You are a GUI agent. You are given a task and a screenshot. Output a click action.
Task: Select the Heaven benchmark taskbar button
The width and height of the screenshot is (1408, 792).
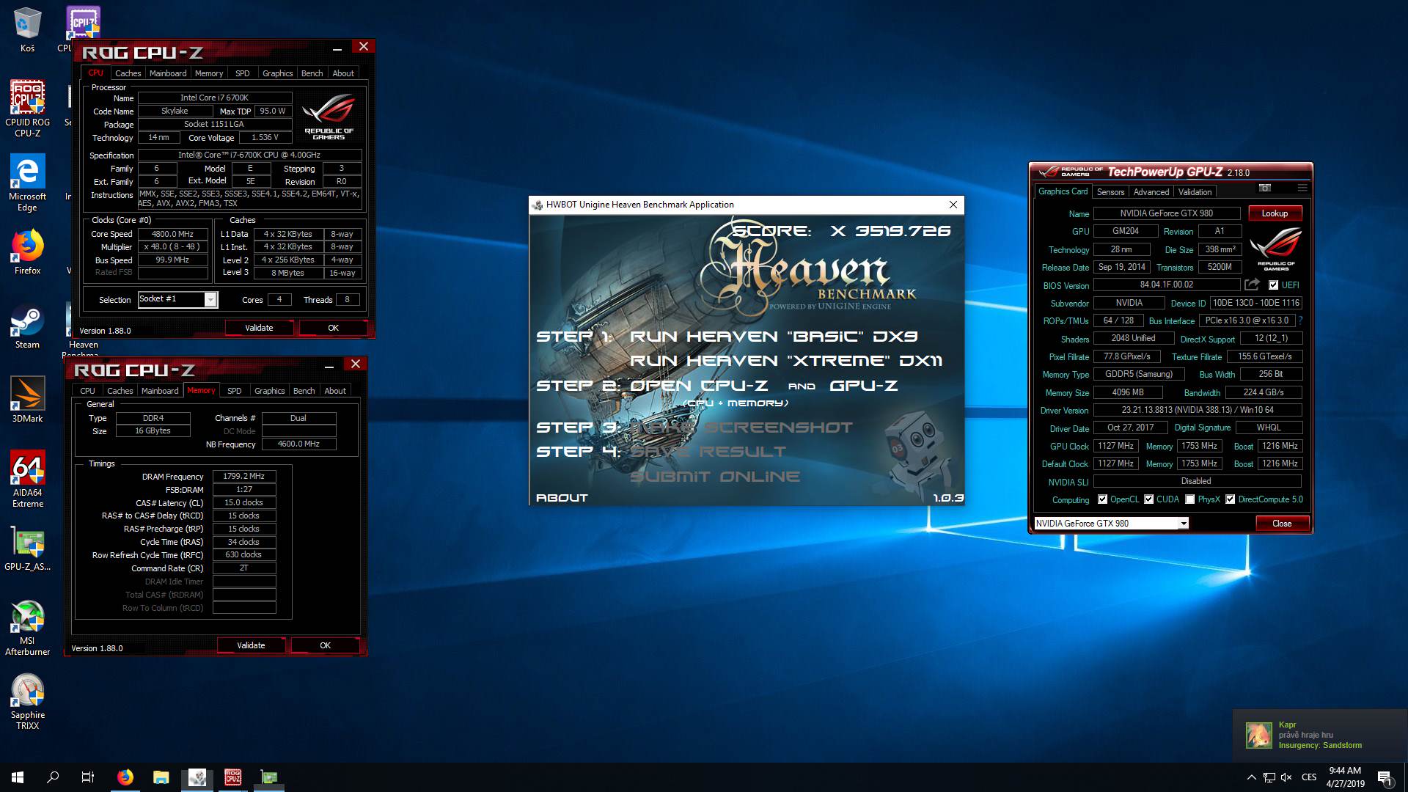click(197, 777)
